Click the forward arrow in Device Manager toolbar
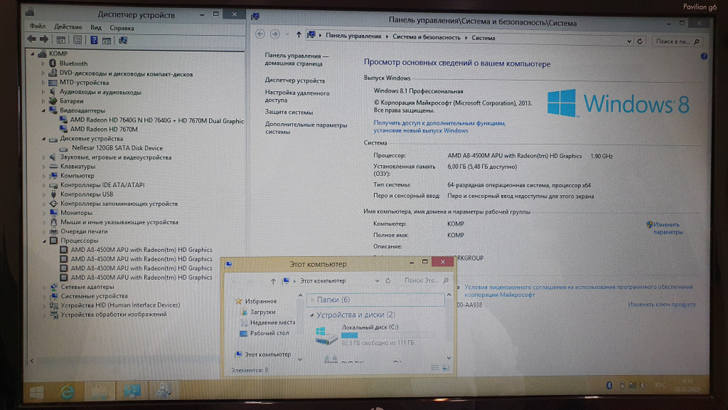The image size is (728, 410). pos(44,39)
